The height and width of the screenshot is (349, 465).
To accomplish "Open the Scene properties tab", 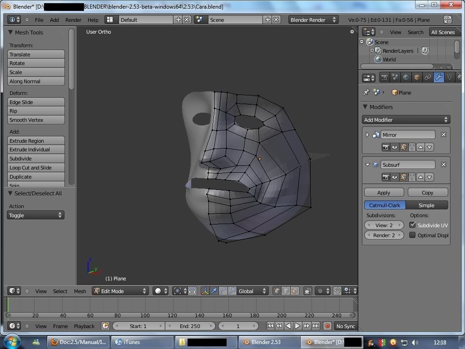I will tap(395, 78).
